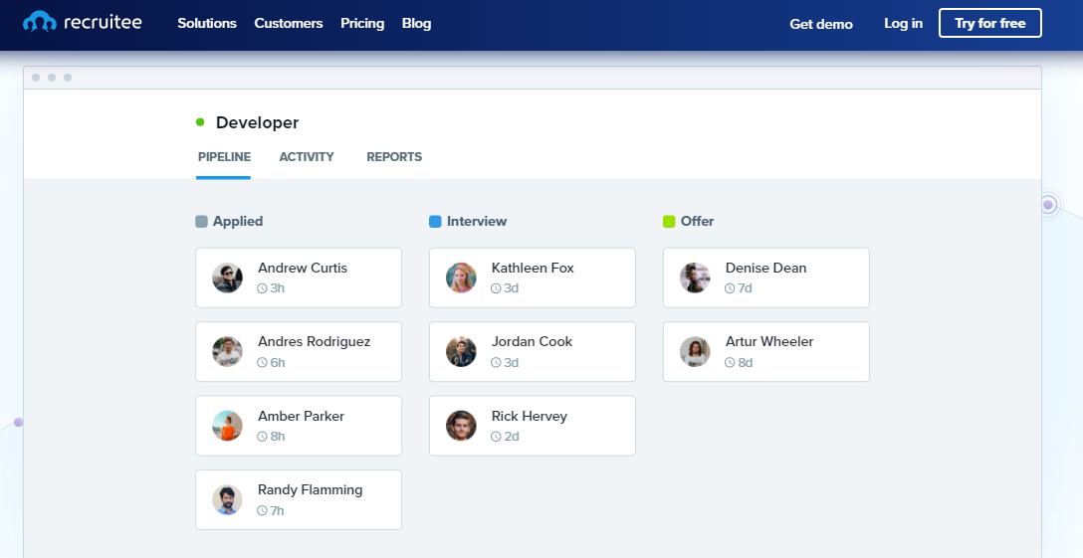Click Andrew Curtis's avatar photo

tap(228, 278)
